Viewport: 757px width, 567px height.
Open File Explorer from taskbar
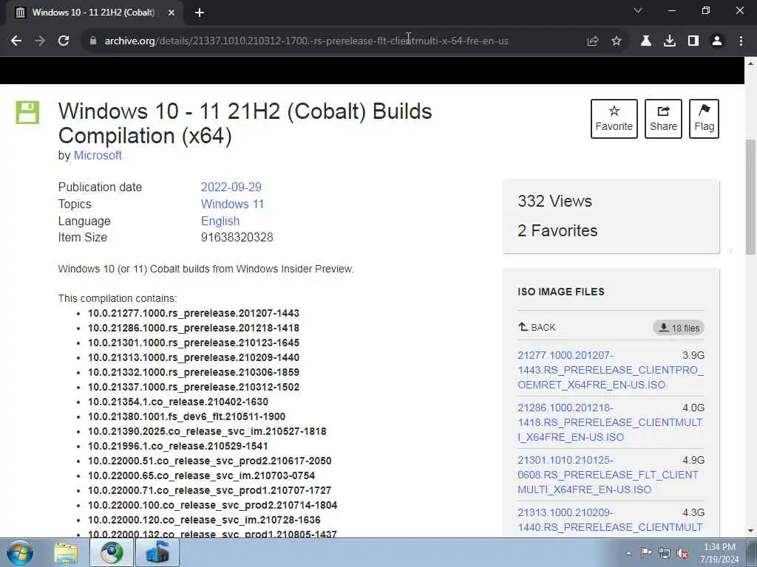pos(66,553)
